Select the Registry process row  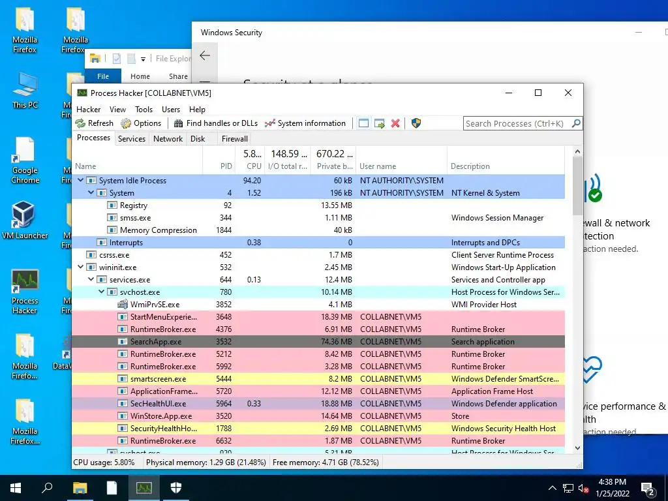(318, 205)
